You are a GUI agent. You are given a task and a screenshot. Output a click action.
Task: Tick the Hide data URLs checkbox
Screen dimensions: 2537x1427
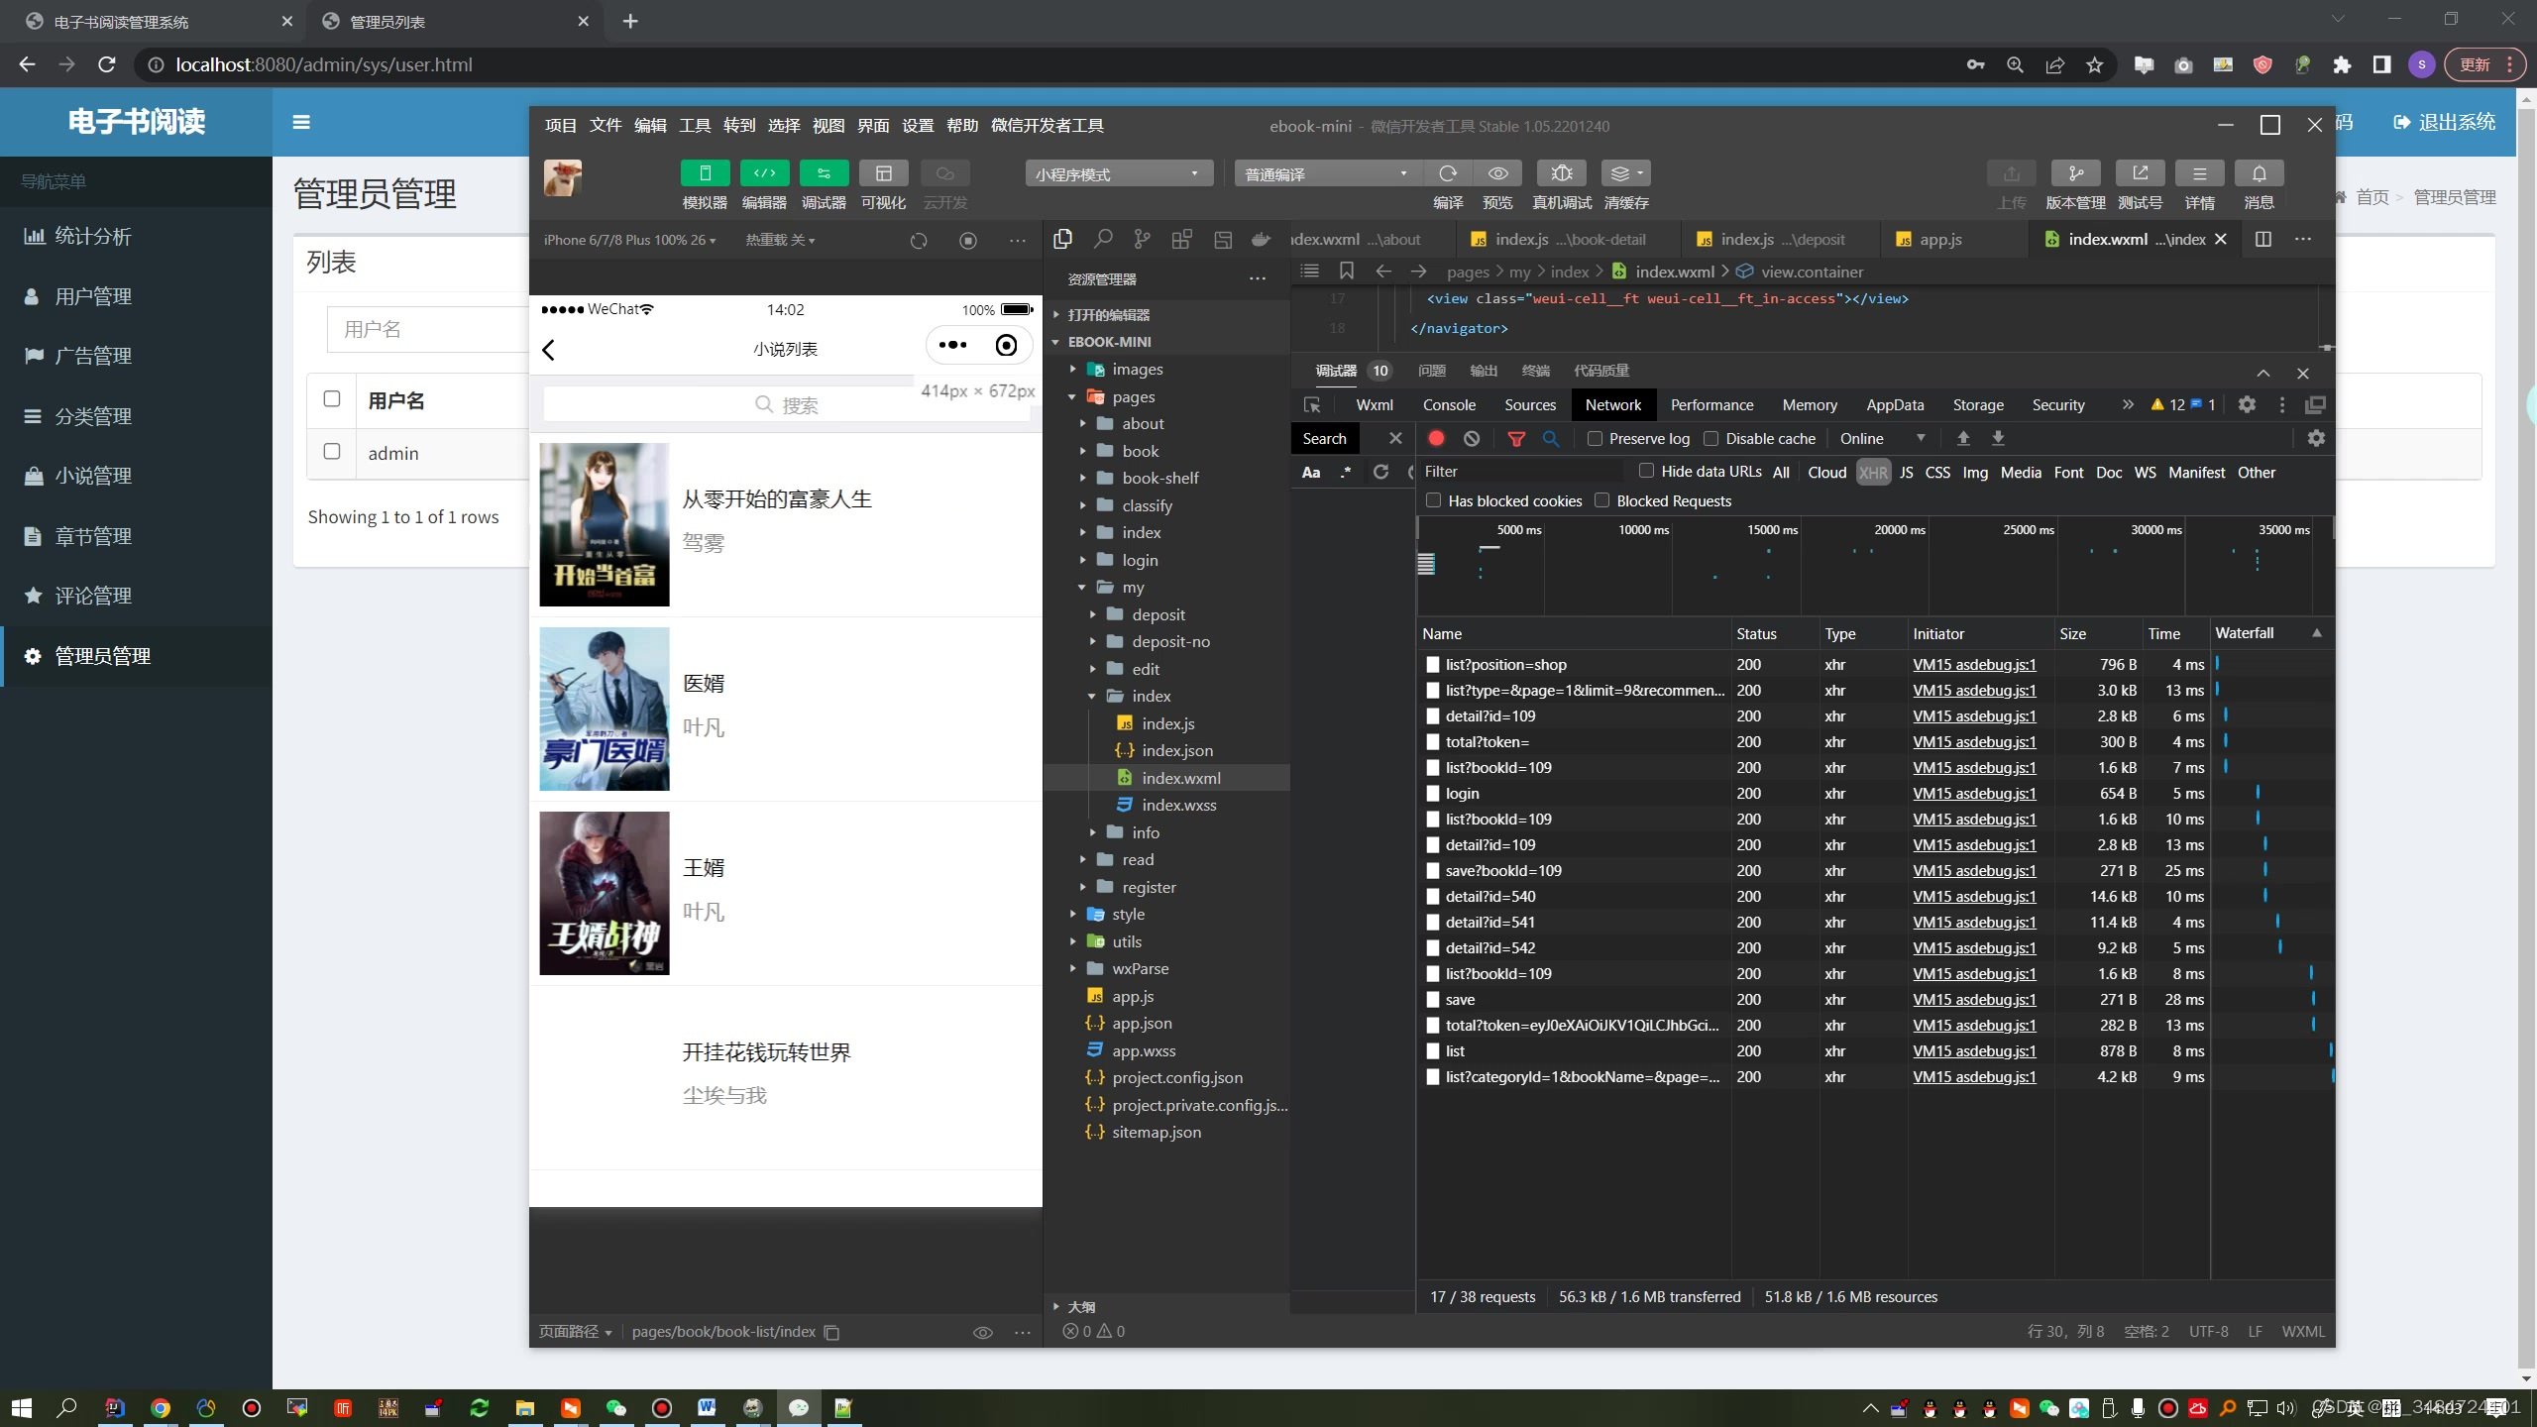pyautogui.click(x=1646, y=471)
